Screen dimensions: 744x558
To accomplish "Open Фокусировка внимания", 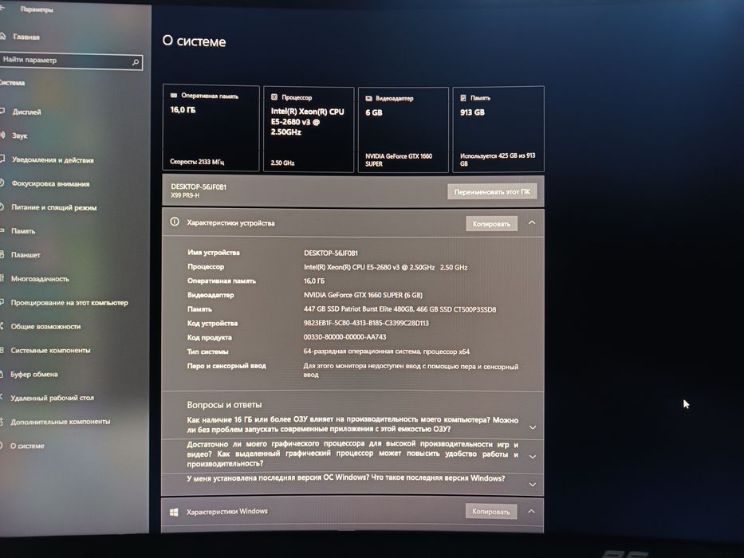I will (50, 183).
